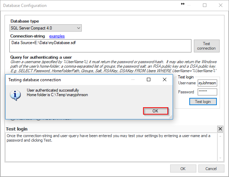
Task: Click OK at the bottom of Database Configuration
Action: [x=183, y=169]
